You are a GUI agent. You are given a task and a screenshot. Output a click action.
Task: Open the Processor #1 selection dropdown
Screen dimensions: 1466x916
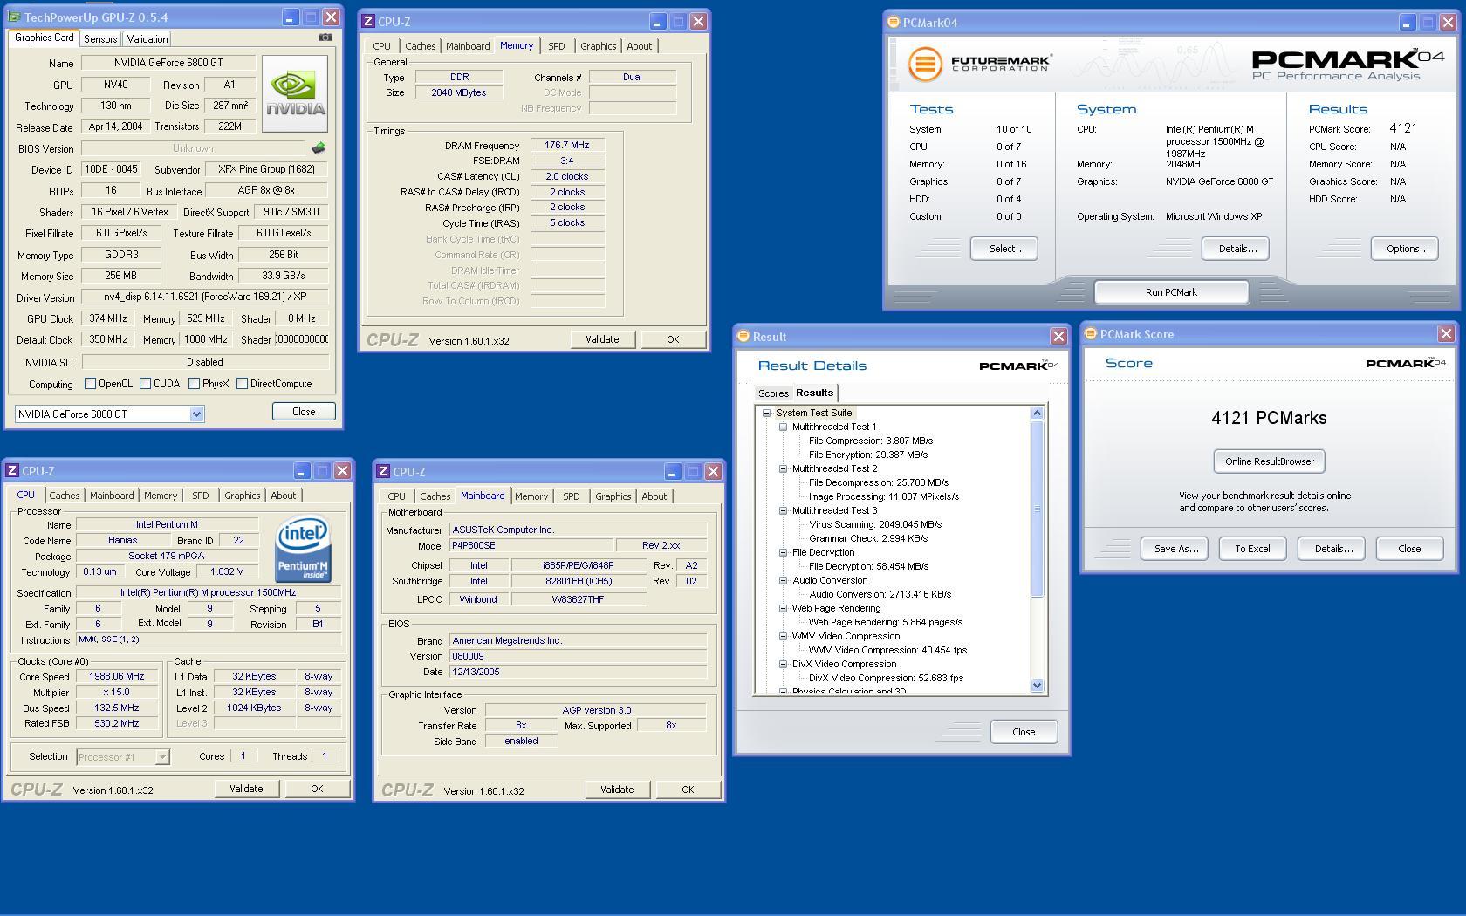[x=161, y=757]
